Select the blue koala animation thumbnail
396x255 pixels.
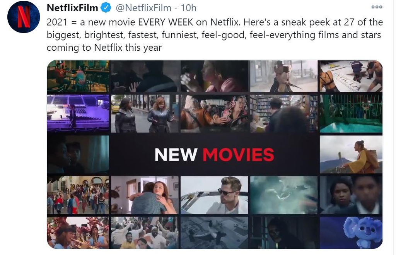tap(351, 233)
